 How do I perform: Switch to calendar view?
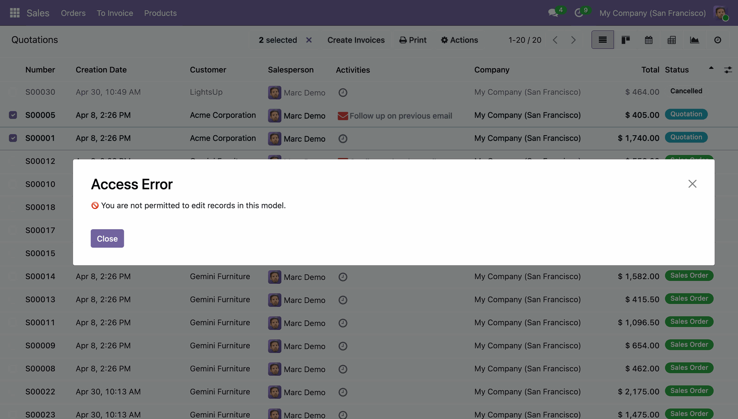648,40
